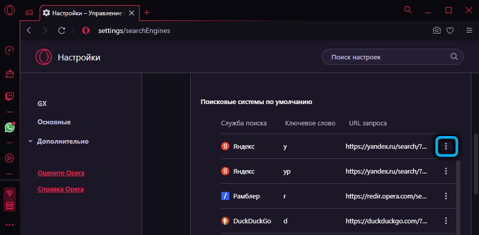479x235 pixels.
Task: Click the Поиск настроек search field
Action: (x=388, y=57)
